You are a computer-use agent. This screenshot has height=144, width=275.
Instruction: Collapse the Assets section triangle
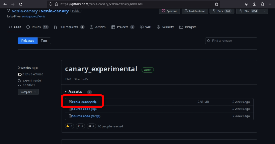[66, 92]
